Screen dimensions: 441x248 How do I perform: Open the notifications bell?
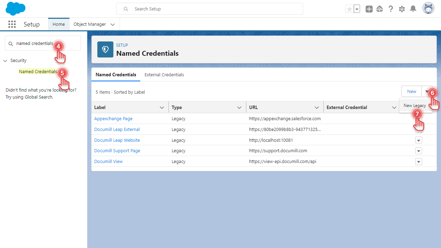[x=413, y=9]
